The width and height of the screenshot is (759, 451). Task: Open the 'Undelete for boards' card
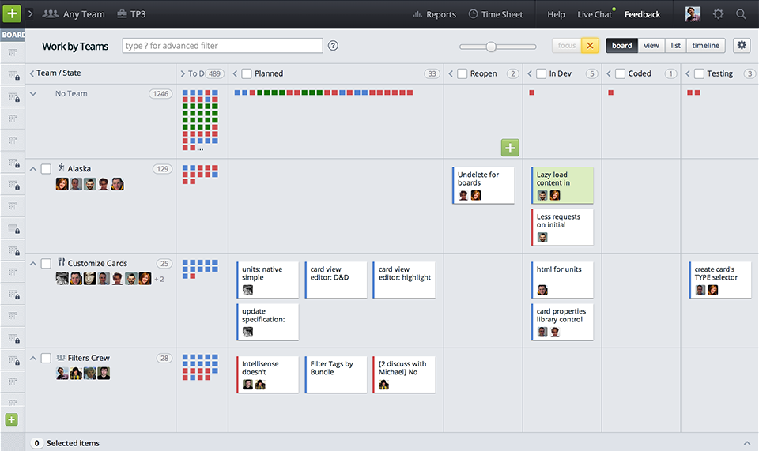(483, 185)
